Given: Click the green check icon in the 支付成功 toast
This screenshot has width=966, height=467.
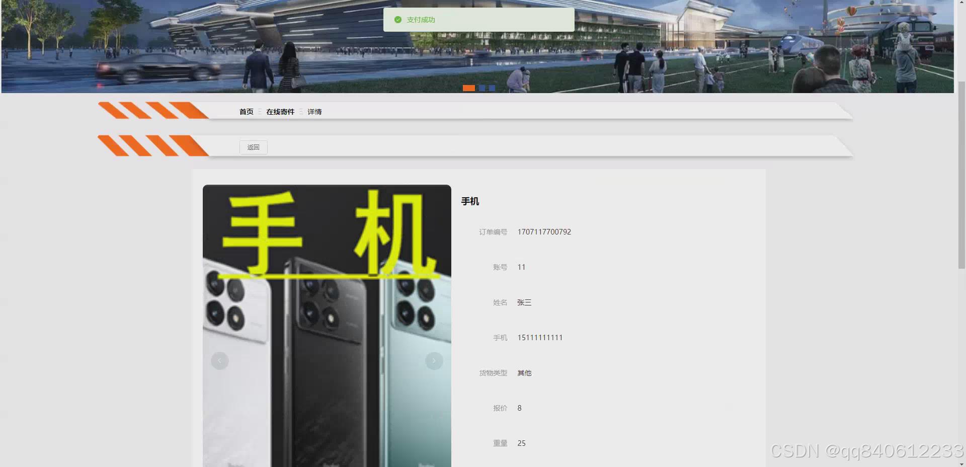Looking at the screenshot, I should click(398, 20).
